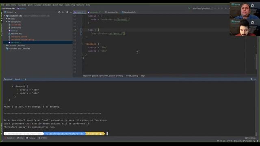Switch to the Jenkinsfile editor tab
260x146 pixels.
(112, 12)
